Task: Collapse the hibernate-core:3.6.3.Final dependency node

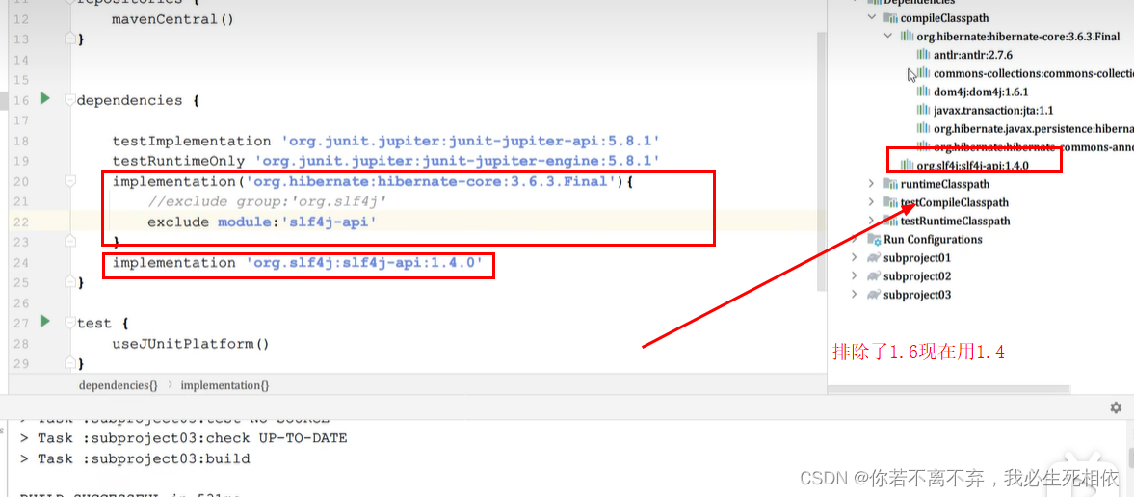Action: tap(888, 37)
